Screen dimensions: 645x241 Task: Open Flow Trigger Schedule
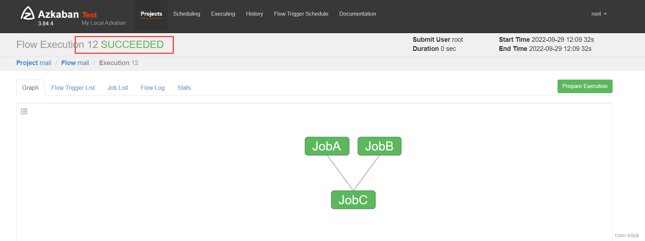click(x=301, y=14)
